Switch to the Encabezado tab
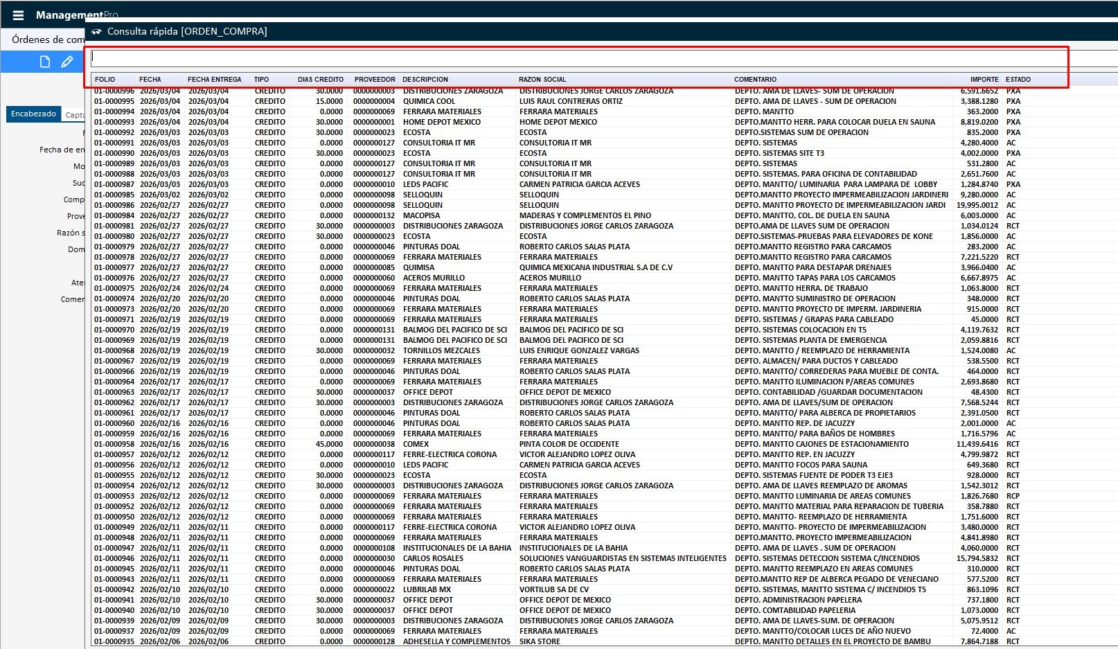 [33, 114]
